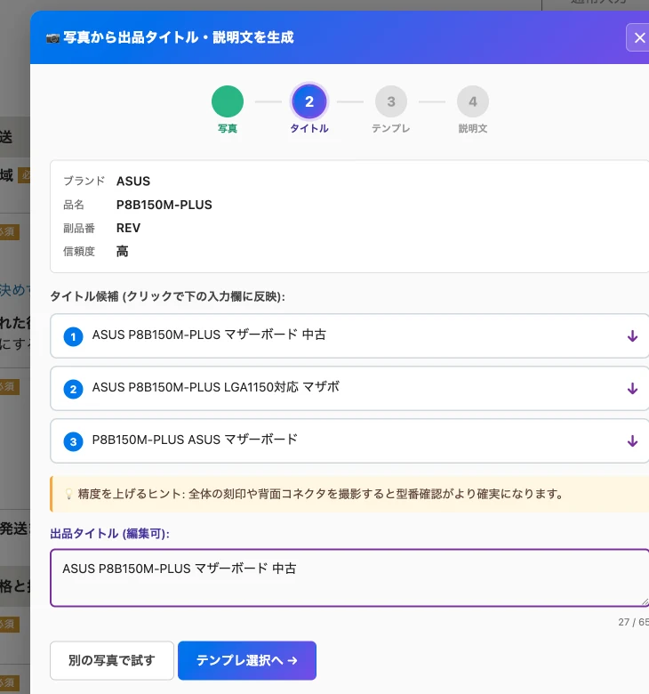Click number badge 3 of third candidate
649x694 pixels.
(74, 441)
